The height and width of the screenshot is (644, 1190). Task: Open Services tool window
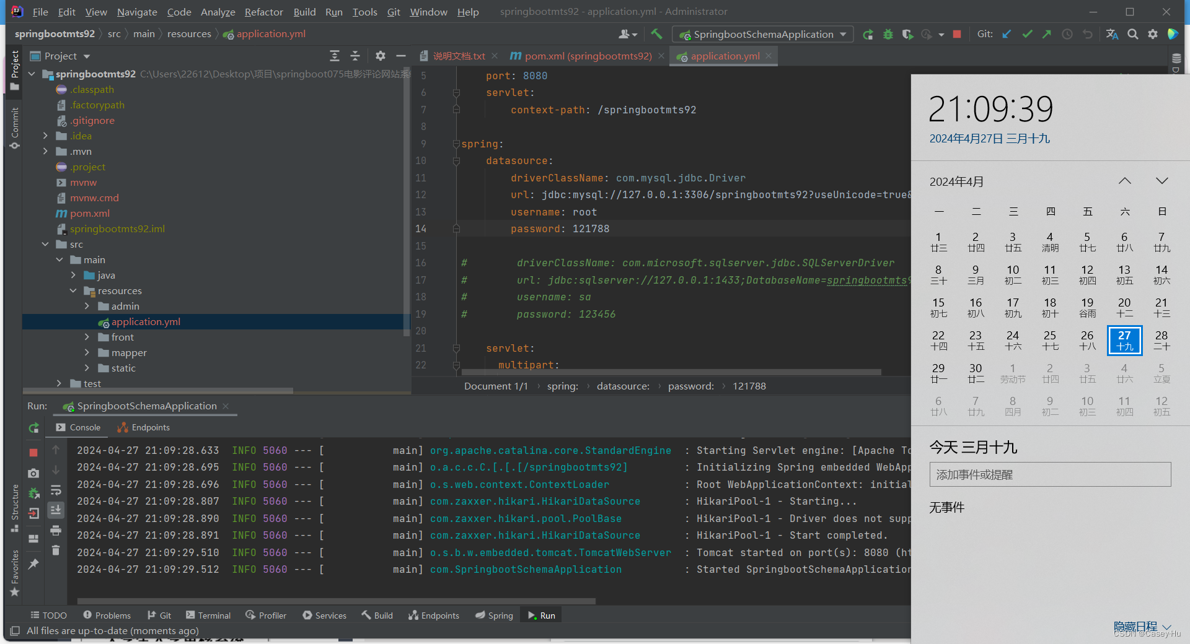pos(325,616)
